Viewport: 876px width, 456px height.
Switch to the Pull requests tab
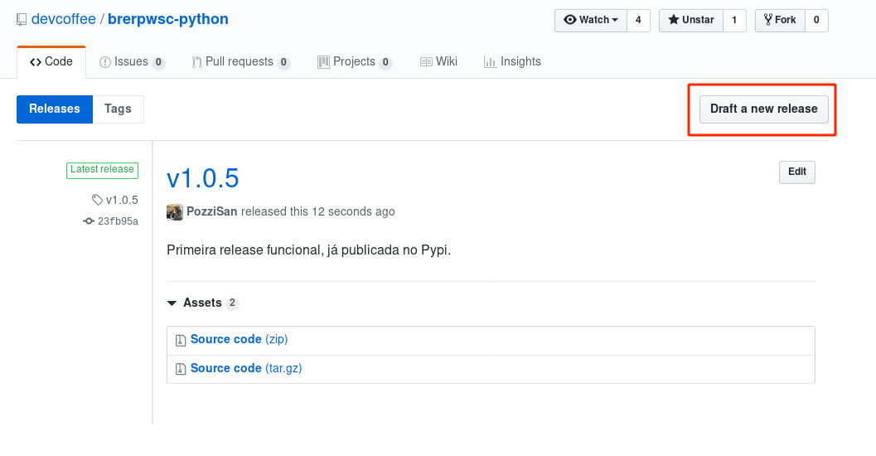(x=240, y=62)
